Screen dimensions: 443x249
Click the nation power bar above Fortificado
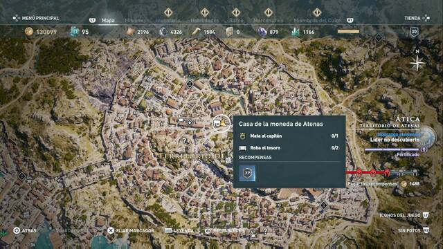pos(392,149)
